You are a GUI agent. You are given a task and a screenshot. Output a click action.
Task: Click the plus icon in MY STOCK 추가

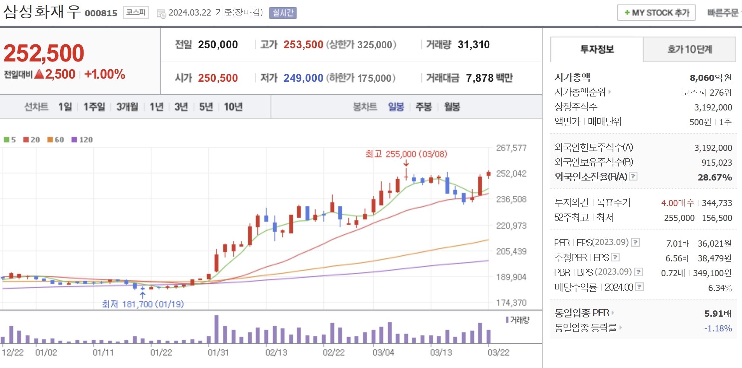[x=627, y=13]
